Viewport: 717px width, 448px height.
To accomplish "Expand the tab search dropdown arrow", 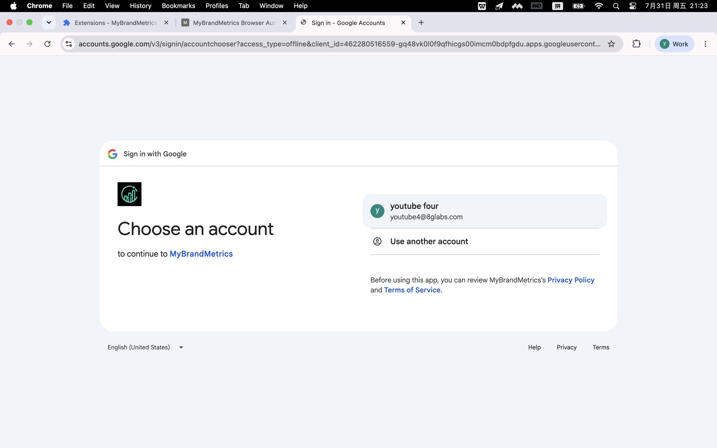I will point(49,23).
